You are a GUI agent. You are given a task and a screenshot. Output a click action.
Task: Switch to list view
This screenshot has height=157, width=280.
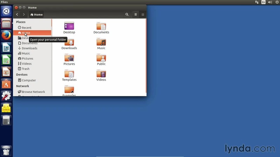point(136,15)
